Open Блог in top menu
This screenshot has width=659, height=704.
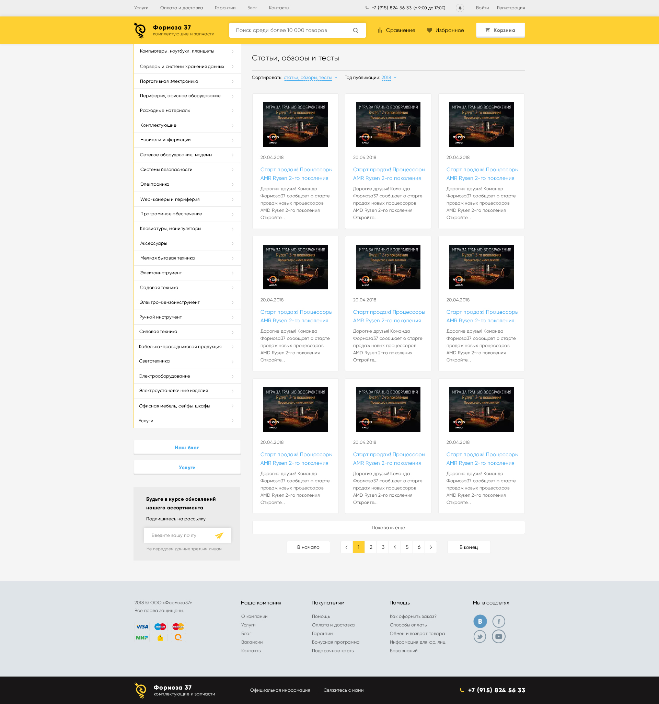pos(252,8)
